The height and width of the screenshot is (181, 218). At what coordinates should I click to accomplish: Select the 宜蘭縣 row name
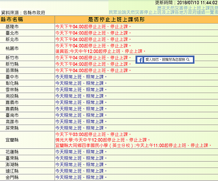tap(12, 140)
